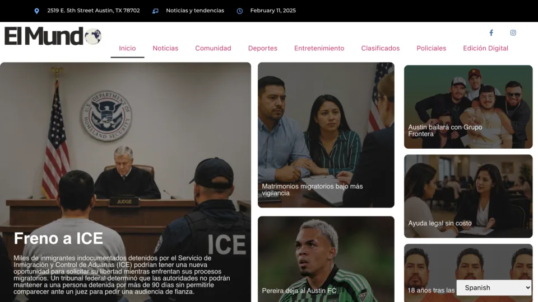Open Ayuda legal sin costo article
The image size is (538, 302).
(440, 223)
